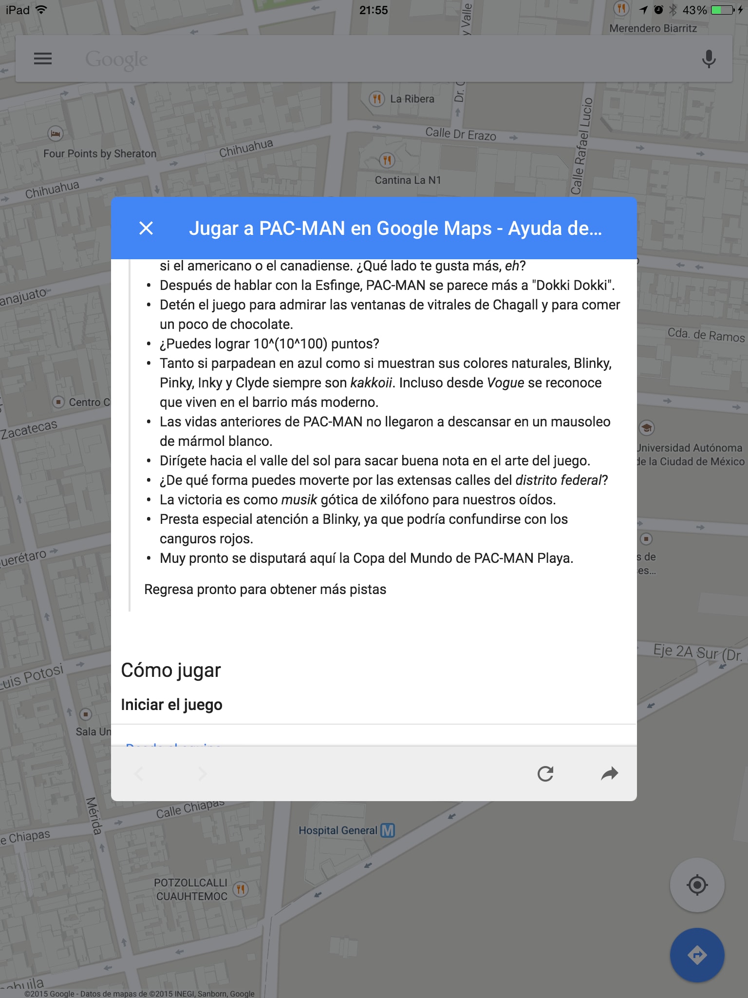The image size is (748, 998).
Task: Open directions with blue arrow button
Action: (697, 955)
